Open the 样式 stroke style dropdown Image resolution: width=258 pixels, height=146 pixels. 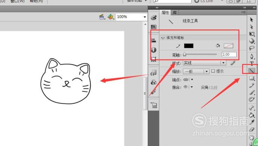point(205,63)
